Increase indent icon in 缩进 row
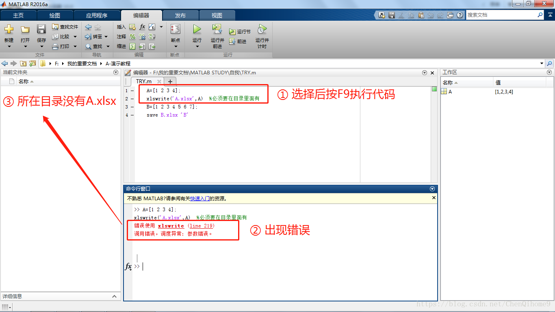This screenshot has height=312, width=555. click(x=142, y=46)
